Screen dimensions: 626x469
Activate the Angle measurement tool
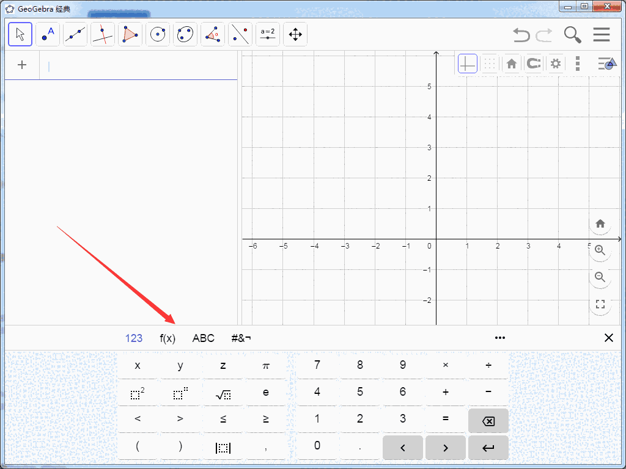coord(213,34)
